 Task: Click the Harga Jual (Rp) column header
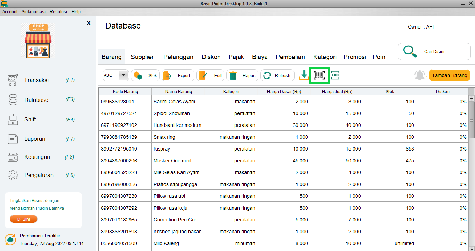[x=337, y=91]
